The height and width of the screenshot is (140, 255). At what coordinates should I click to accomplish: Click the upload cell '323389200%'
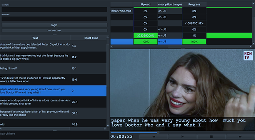[x=145, y=35]
